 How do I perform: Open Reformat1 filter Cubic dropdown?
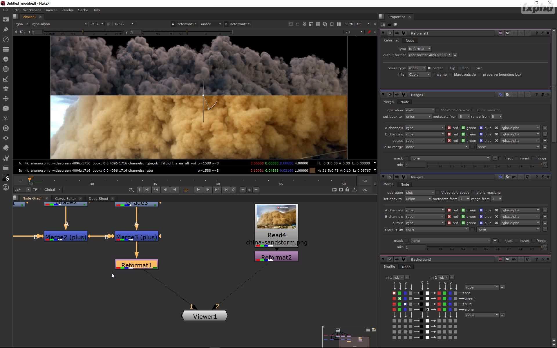coord(419,75)
